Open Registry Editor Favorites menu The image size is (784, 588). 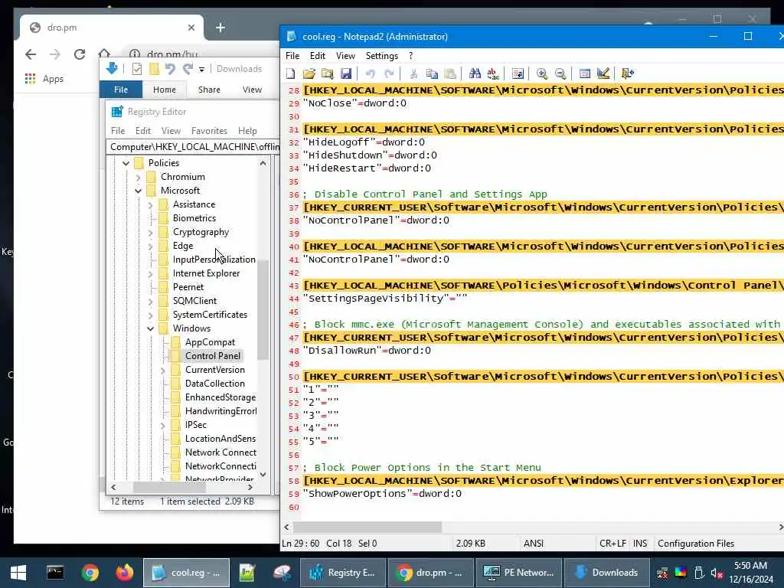209,130
